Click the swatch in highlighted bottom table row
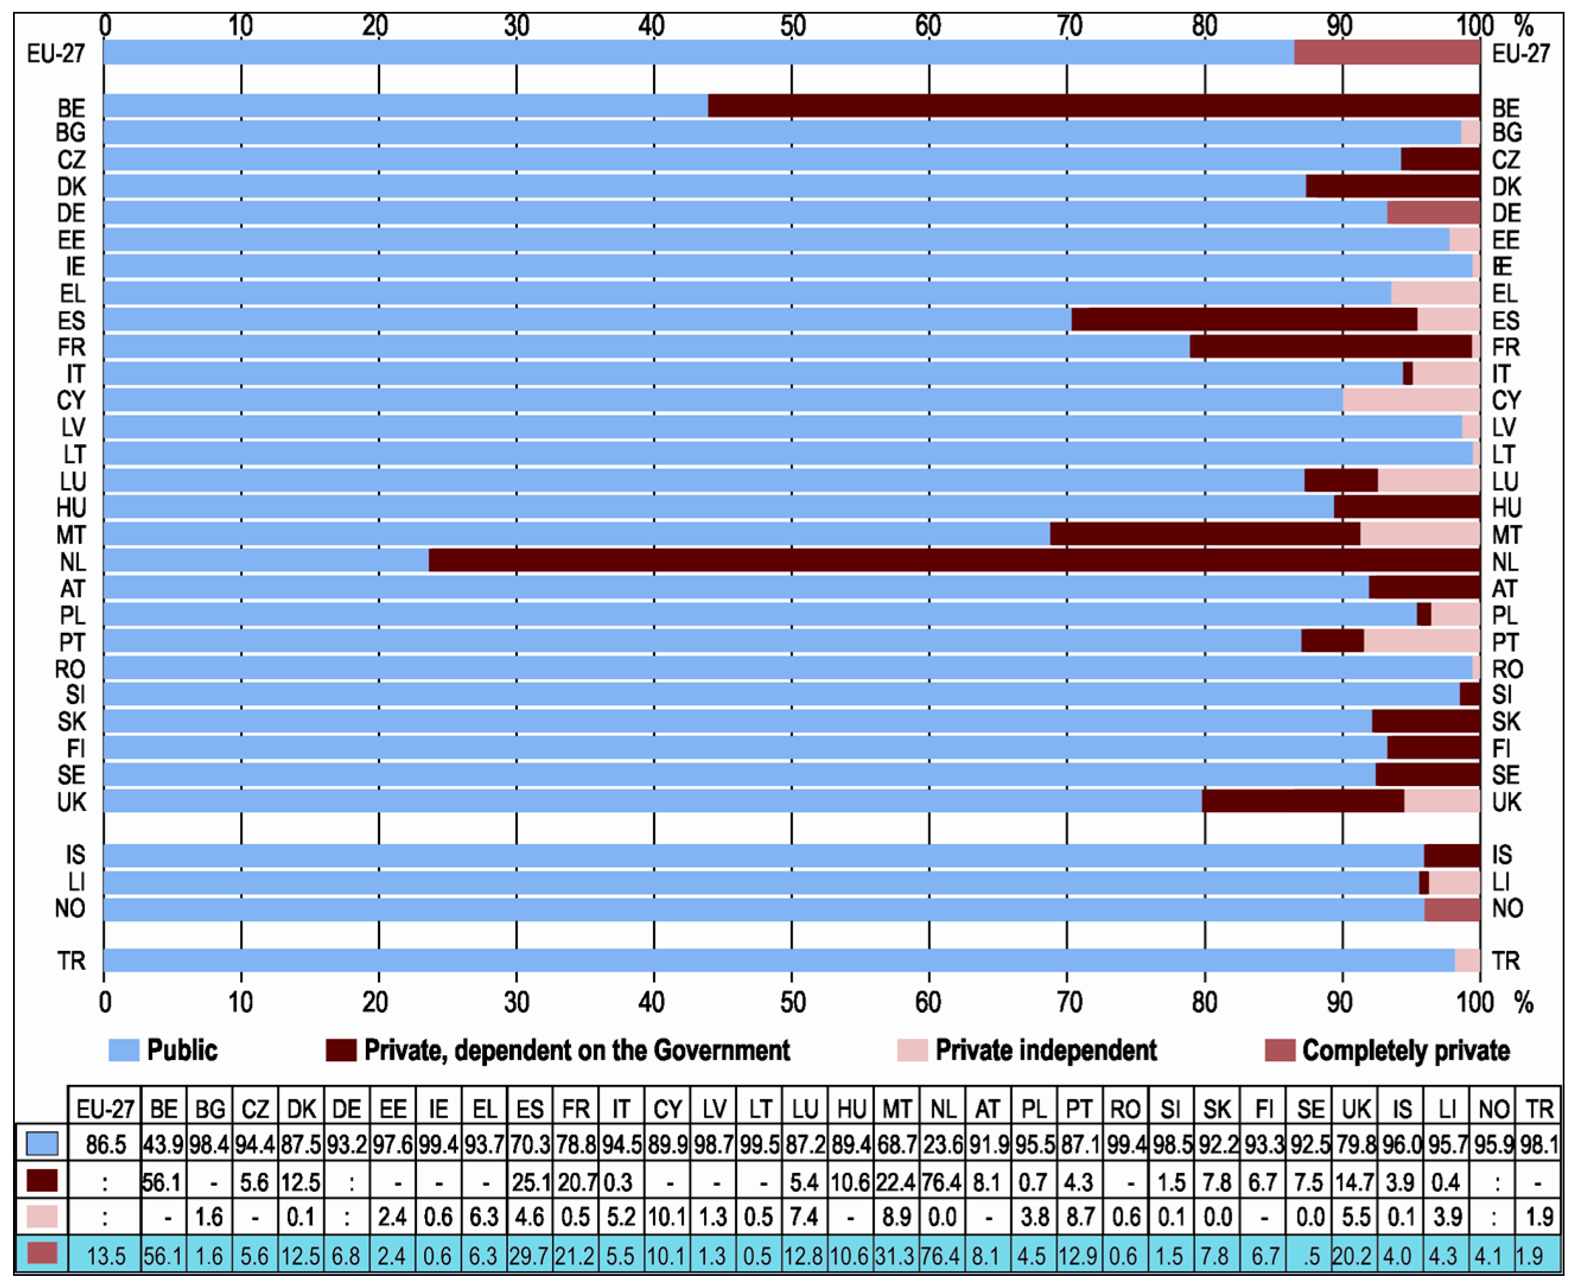Image resolution: width=1574 pixels, height=1286 pixels. (x=42, y=1253)
